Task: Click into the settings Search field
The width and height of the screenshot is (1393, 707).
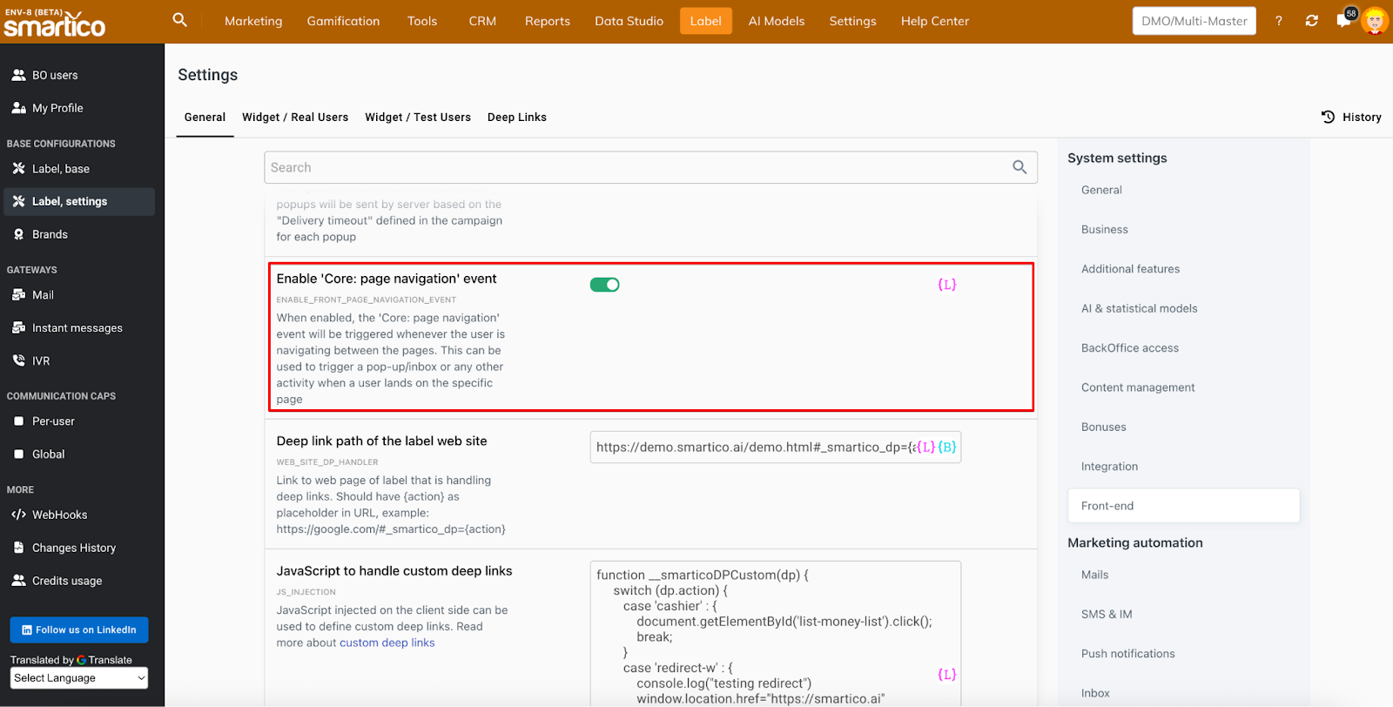Action: pyautogui.click(x=636, y=167)
